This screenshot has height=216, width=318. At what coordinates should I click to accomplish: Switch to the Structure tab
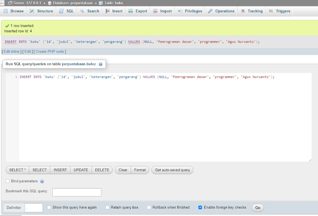click(41, 11)
